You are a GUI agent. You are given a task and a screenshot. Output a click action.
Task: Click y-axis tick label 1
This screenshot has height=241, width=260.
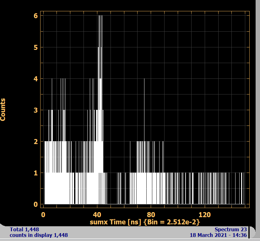pyautogui.click(x=36, y=173)
